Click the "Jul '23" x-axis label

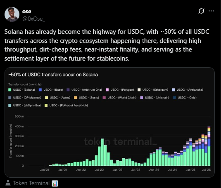pos(136,170)
